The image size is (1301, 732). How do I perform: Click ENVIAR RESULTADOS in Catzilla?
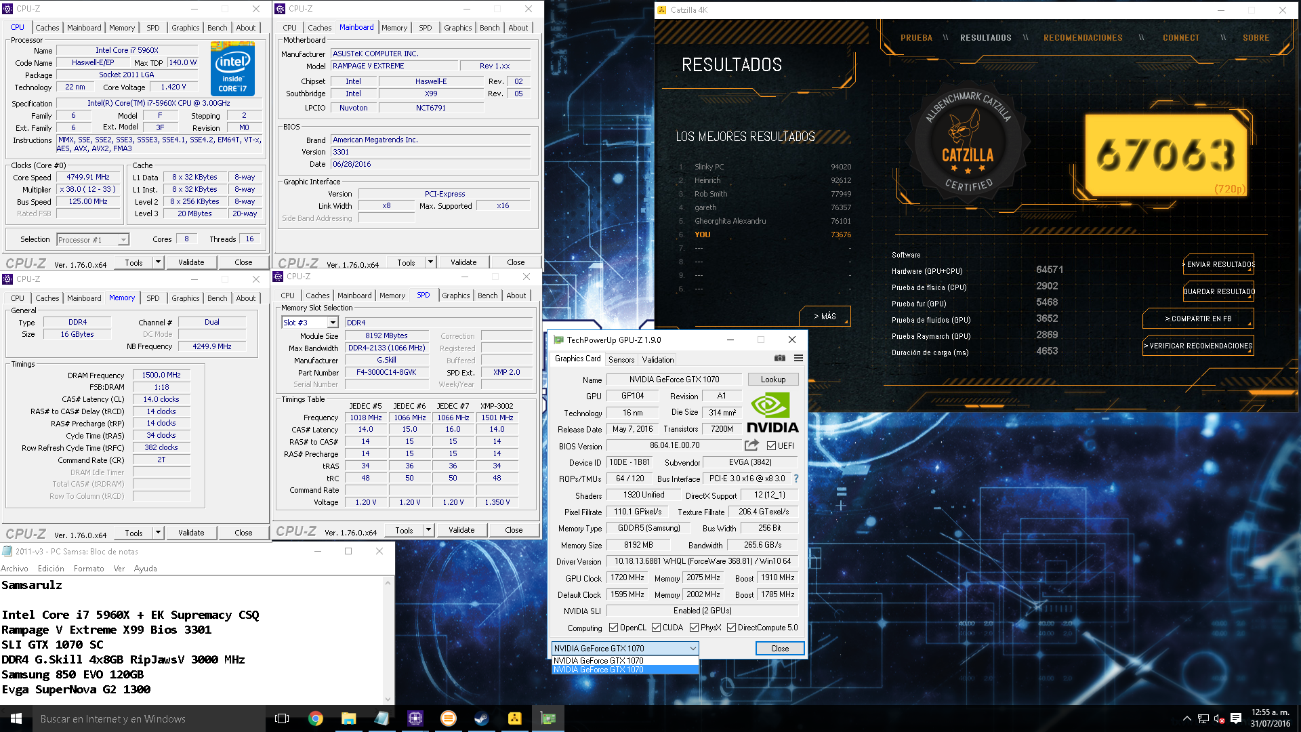(x=1218, y=264)
